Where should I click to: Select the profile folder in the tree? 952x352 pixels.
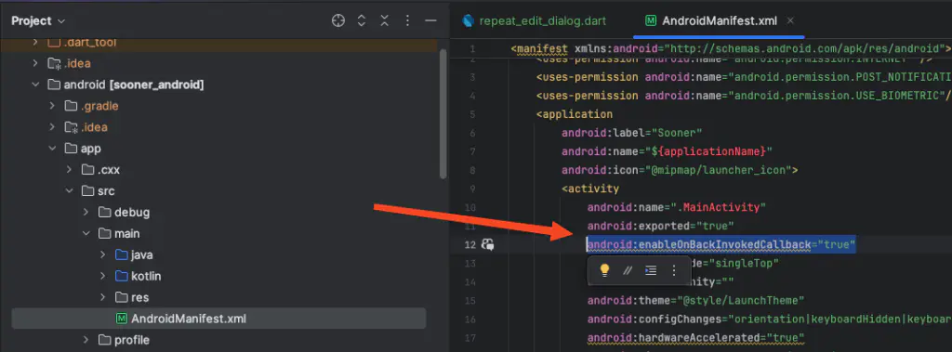tap(132, 340)
